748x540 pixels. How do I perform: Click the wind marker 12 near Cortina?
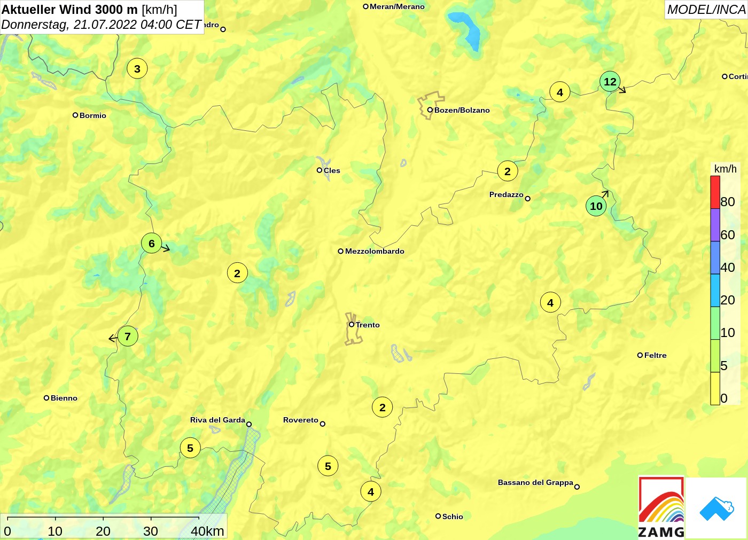click(610, 82)
